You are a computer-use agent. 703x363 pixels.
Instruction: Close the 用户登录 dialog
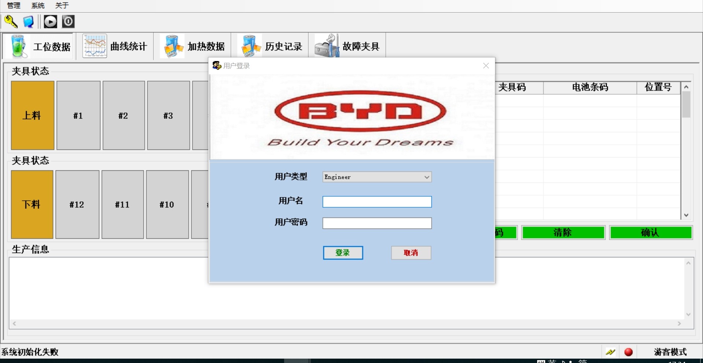click(x=486, y=66)
